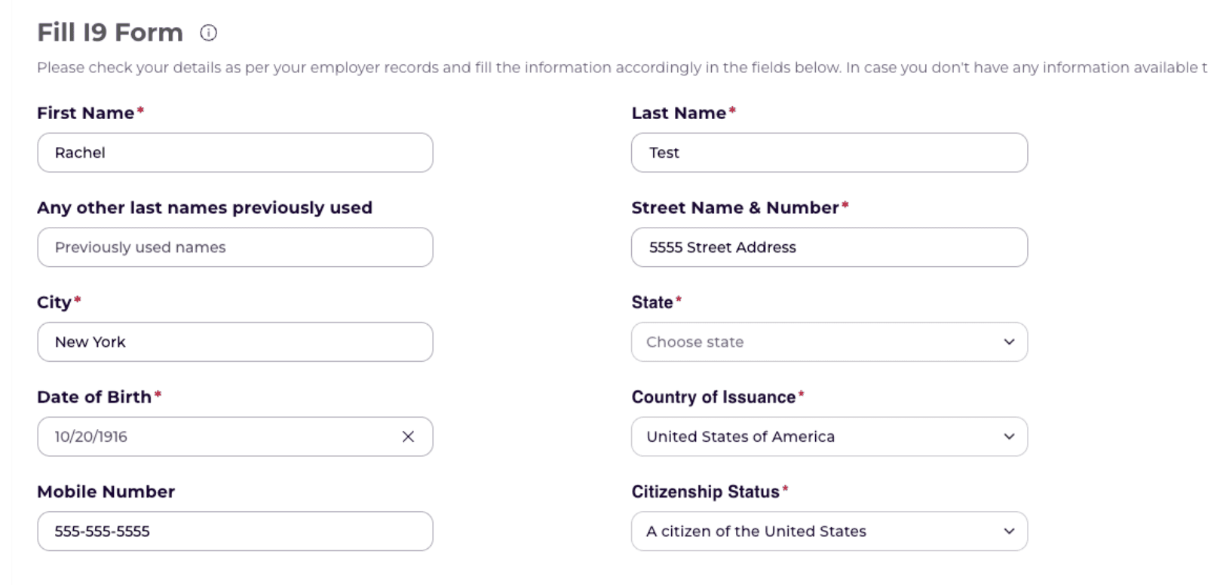Click the Mobile Number field 555-555-5555
The height and width of the screenshot is (585, 1208).
coord(235,531)
